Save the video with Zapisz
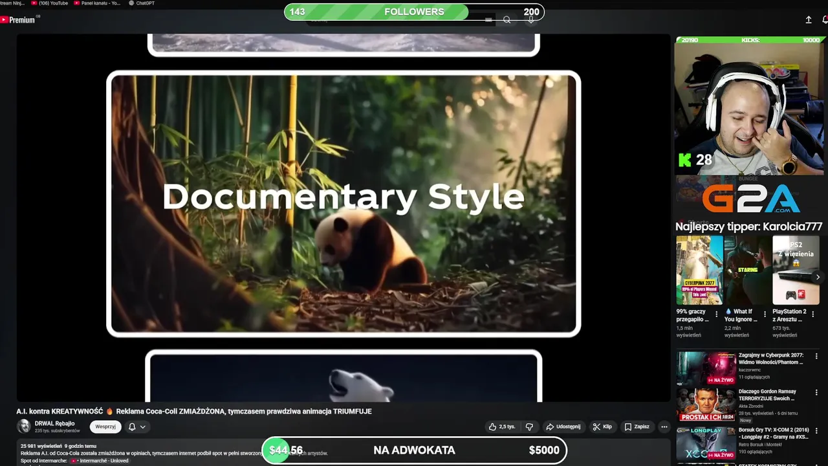Screen dimensions: 828x466 pyautogui.click(x=637, y=427)
